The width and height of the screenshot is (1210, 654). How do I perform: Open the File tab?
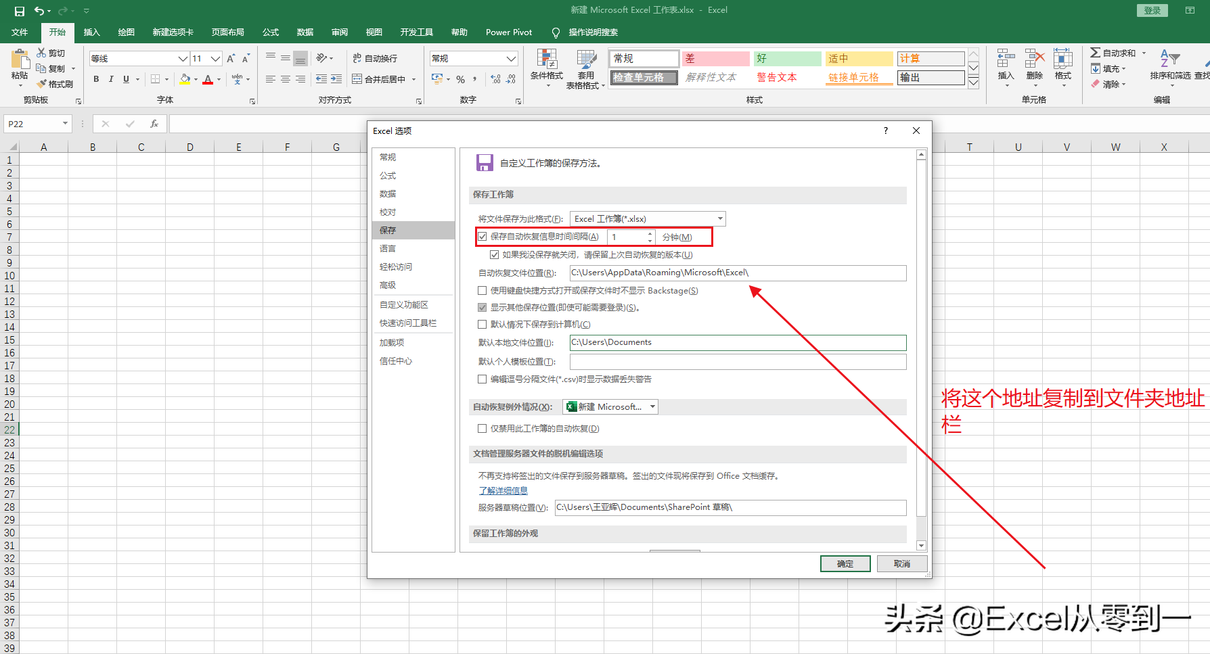click(20, 32)
